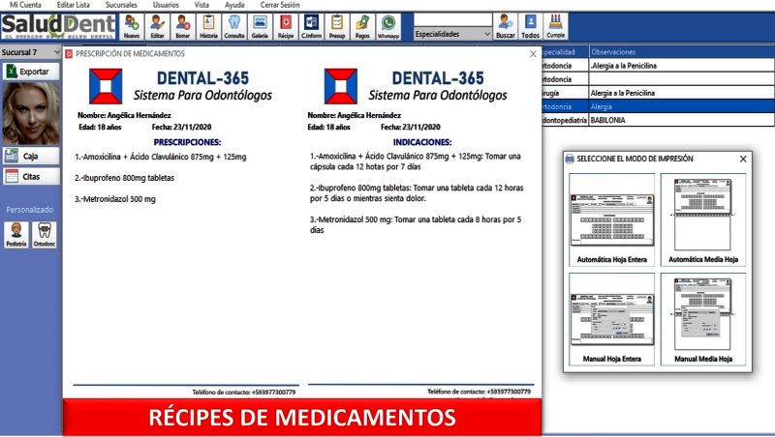The image size is (775, 437).
Task: Select Manual Hoja Entera print mode
Action: (612, 319)
